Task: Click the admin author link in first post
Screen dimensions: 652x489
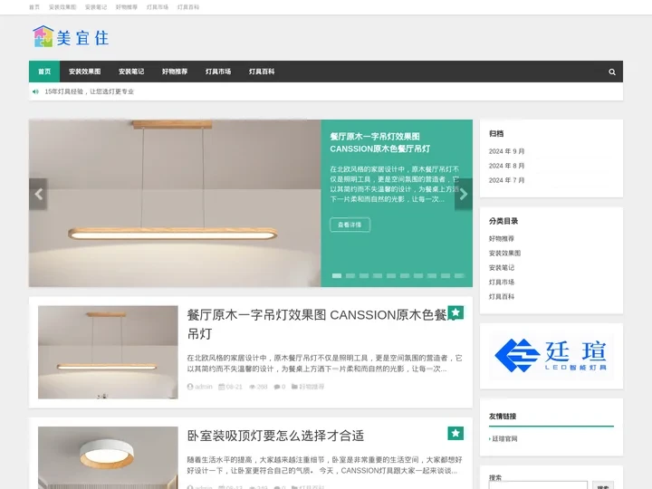Action: [204, 387]
